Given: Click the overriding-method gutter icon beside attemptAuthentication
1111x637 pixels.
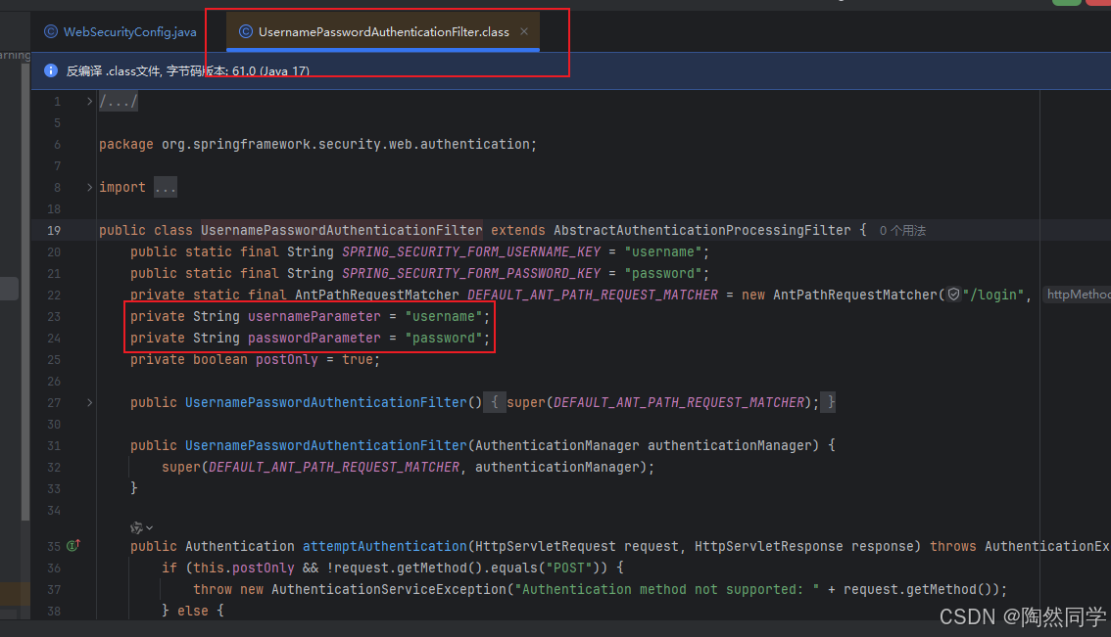Looking at the screenshot, I should tap(72, 546).
